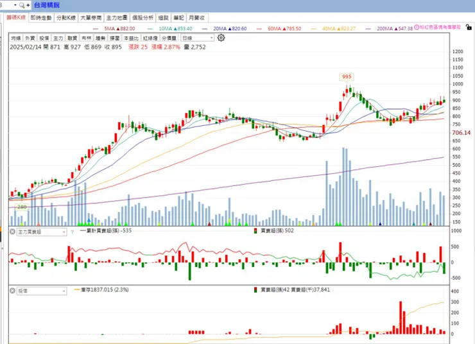The image size is (475, 344).
Task: Click the 漲幅 2.87% value
Action: pos(166,47)
